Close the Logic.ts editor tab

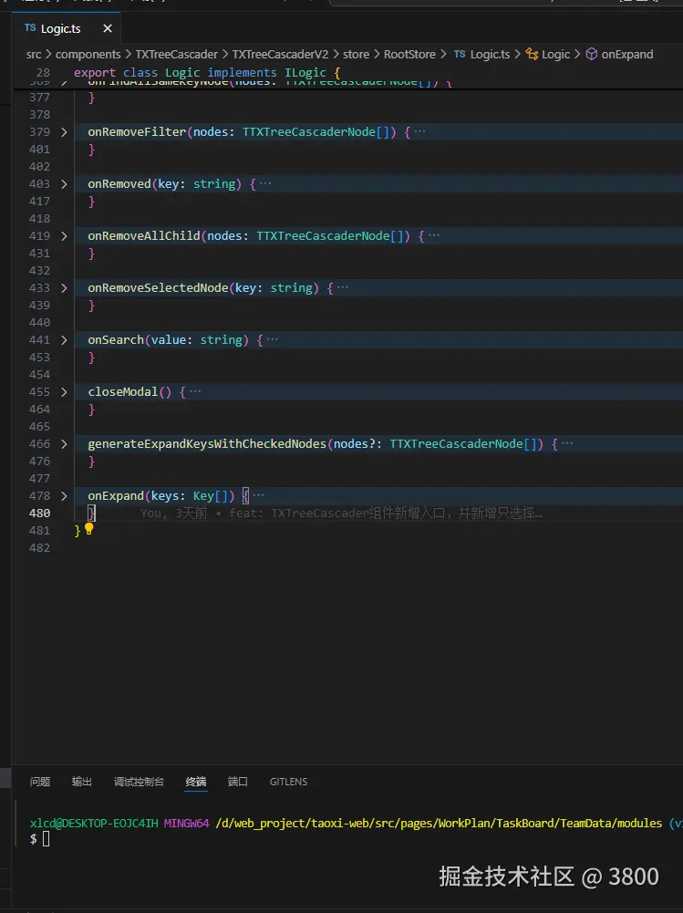[x=107, y=28]
